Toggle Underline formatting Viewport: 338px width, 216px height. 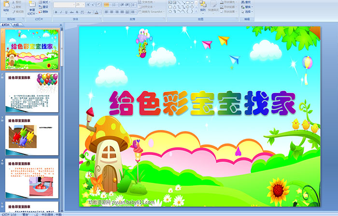point(66,12)
